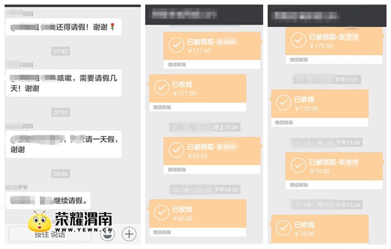Select the 还得请假！谢谢 message bubble
The height and width of the screenshot is (249, 391).
tap(64, 27)
